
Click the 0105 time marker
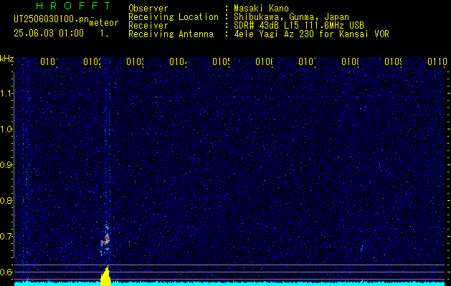[x=221, y=61]
